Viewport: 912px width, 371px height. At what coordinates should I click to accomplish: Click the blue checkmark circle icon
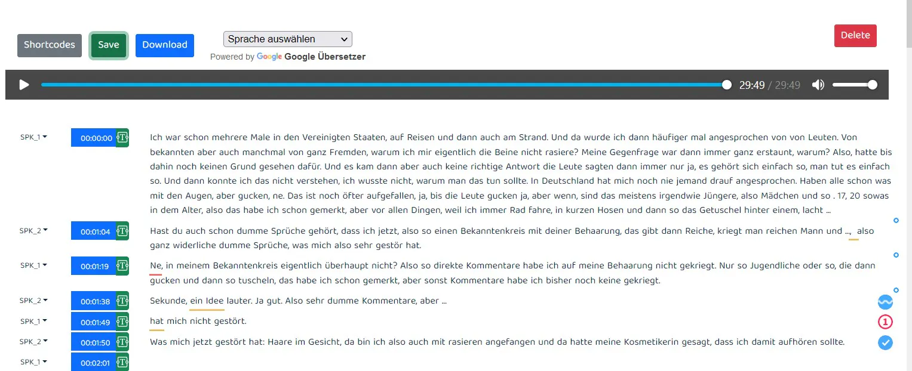[885, 342]
